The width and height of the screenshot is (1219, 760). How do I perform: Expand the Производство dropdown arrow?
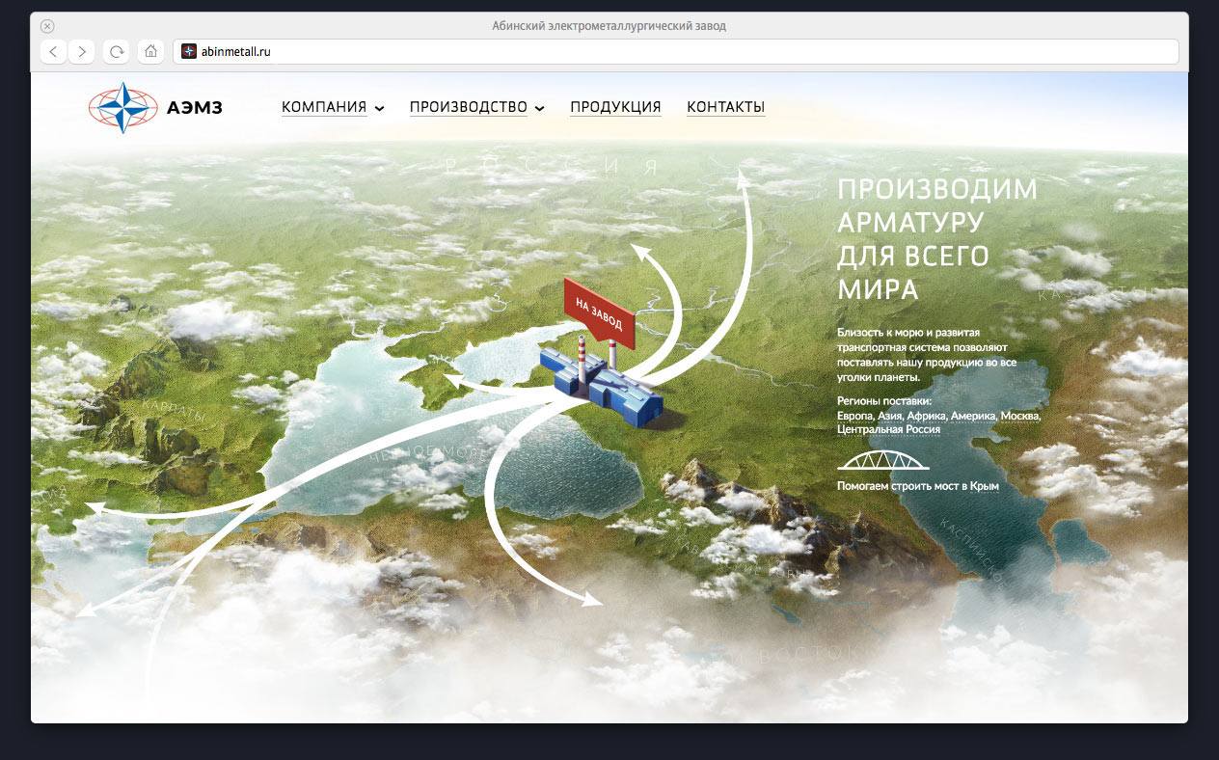[539, 108]
